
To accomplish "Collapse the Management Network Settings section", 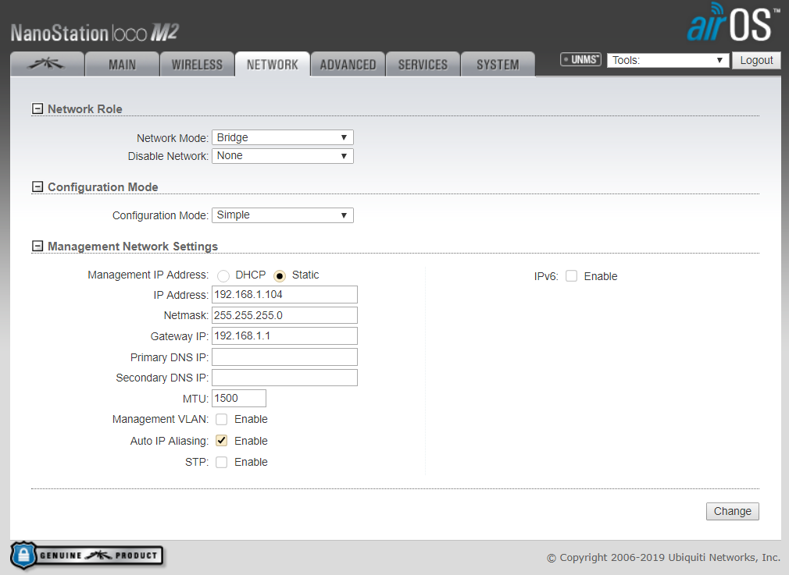I will [x=37, y=246].
